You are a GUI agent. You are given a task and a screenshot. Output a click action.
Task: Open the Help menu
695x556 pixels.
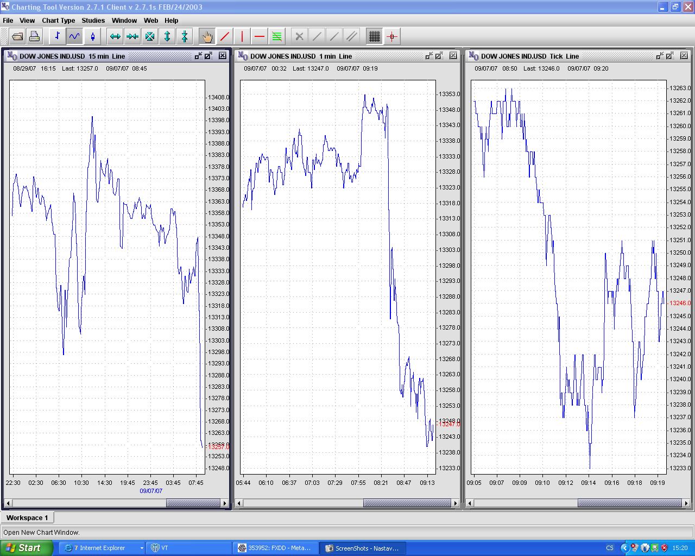point(172,21)
